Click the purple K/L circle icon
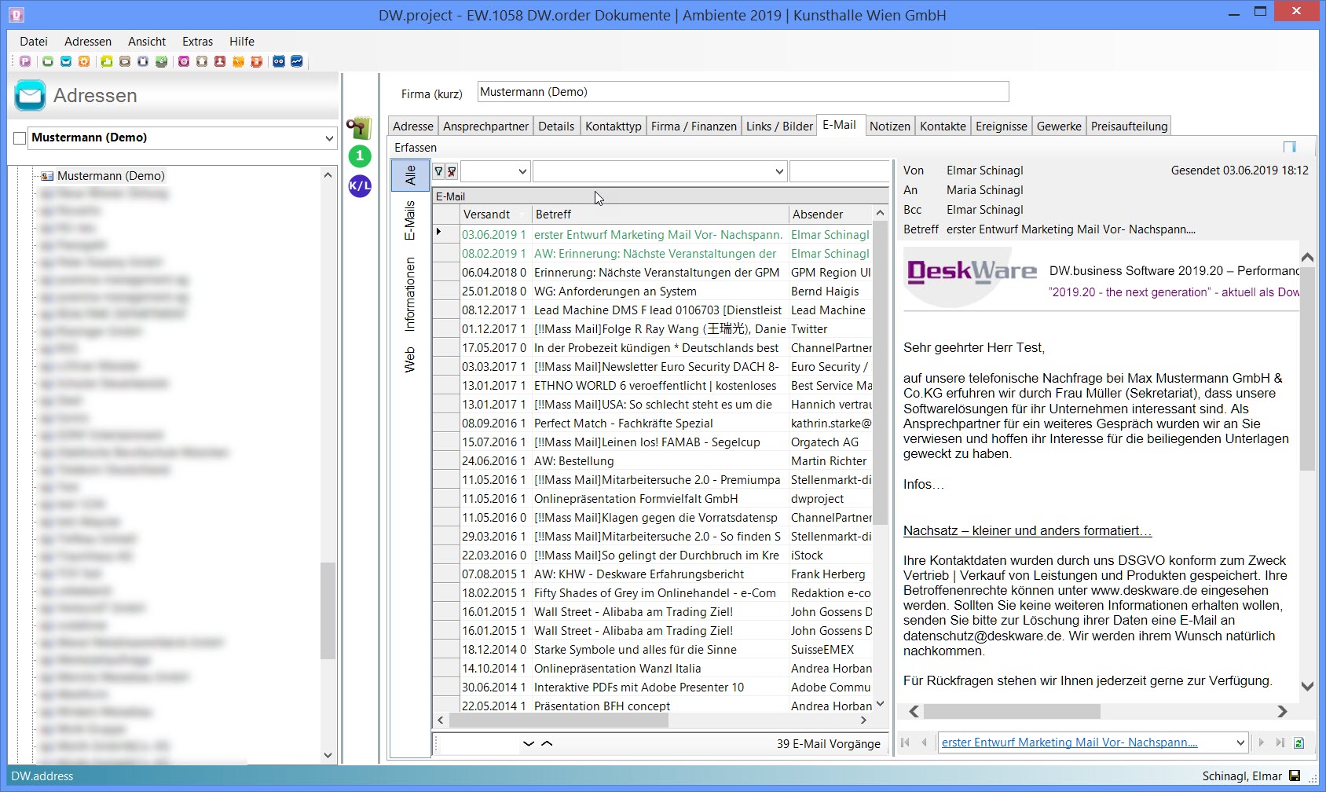Image resolution: width=1326 pixels, height=792 pixels. [x=360, y=186]
